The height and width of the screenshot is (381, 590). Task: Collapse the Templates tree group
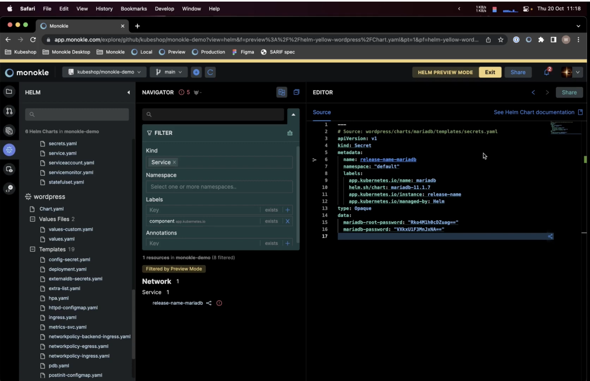pyautogui.click(x=33, y=249)
